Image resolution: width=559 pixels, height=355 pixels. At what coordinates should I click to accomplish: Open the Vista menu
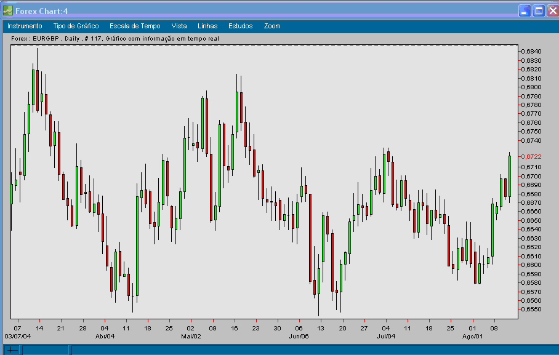coord(179,26)
